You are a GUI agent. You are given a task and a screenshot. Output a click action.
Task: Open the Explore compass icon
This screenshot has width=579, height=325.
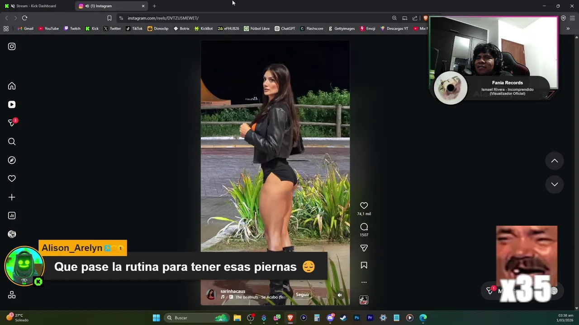[12, 160]
